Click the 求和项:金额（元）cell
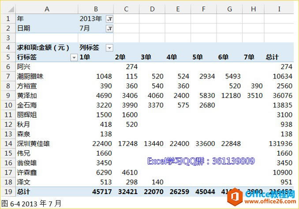 pos(47,48)
